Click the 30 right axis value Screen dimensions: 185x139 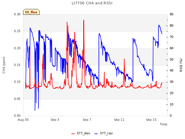pyautogui.click(x=171, y=82)
